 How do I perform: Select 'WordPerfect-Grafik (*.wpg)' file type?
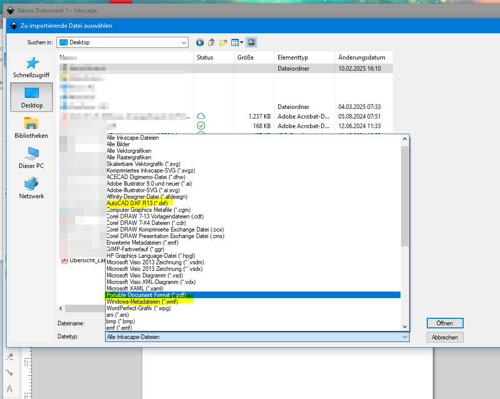[139, 308]
